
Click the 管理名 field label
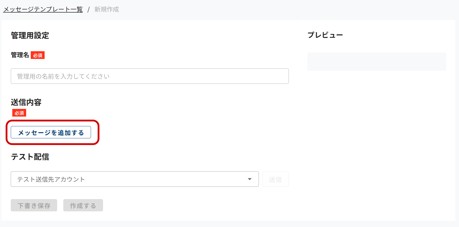20,55
